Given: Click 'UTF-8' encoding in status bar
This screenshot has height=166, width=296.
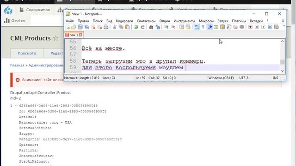Looking at the screenshot, I should (244, 78).
